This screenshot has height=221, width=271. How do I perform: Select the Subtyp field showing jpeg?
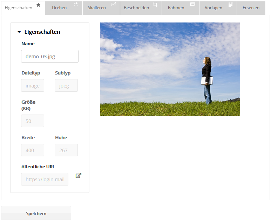[66, 85]
